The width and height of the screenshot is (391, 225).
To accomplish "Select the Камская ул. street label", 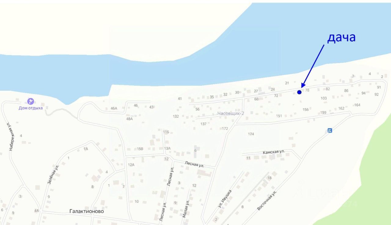I will pyautogui.click(x=274, y=152).
